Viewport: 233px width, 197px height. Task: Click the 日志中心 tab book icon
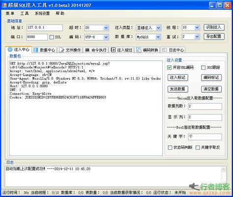click(x=164, y=50)
